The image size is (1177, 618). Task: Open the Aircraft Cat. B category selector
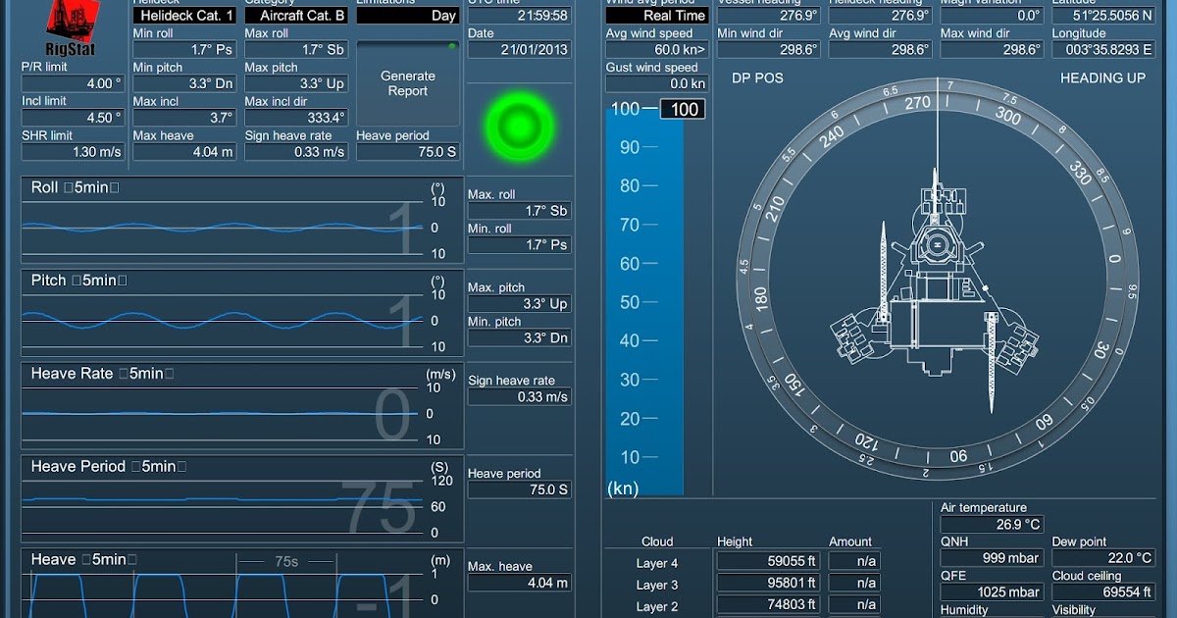pos(296,15)
